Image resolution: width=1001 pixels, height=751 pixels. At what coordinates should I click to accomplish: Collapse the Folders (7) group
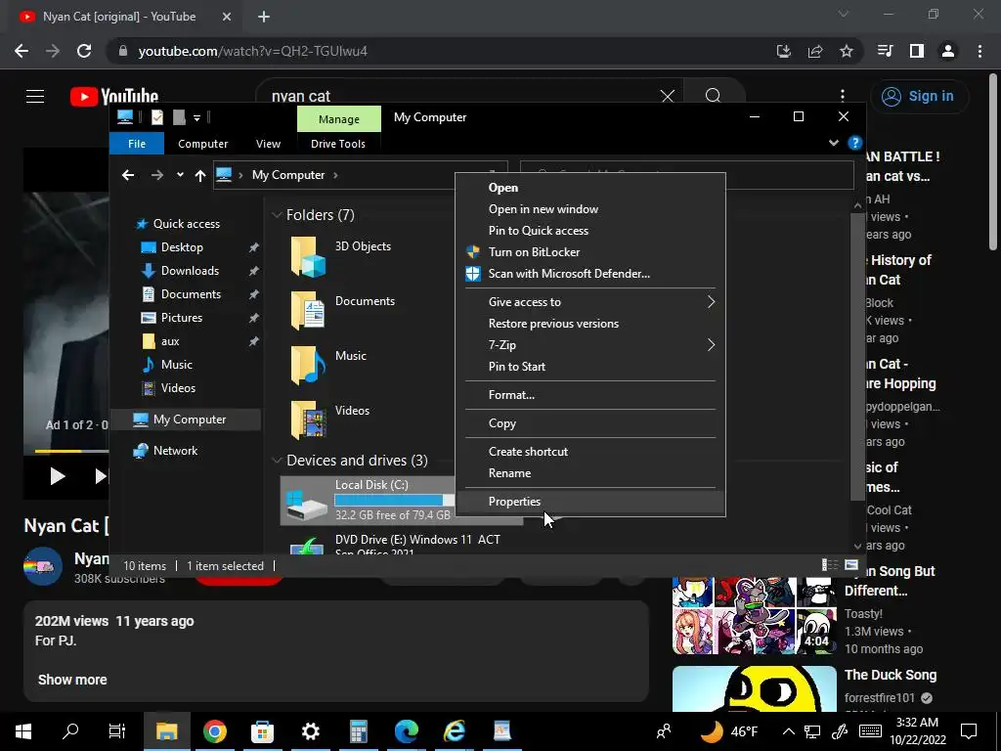pos(277,215)
